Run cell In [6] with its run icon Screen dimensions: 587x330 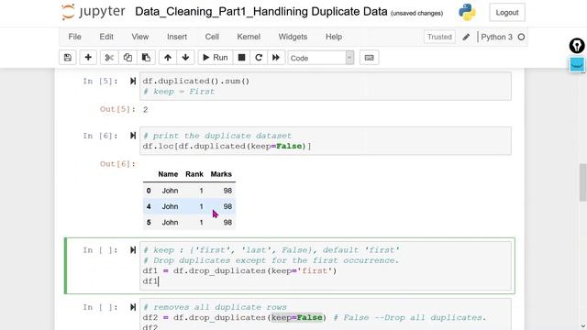(x=132, y=136)
